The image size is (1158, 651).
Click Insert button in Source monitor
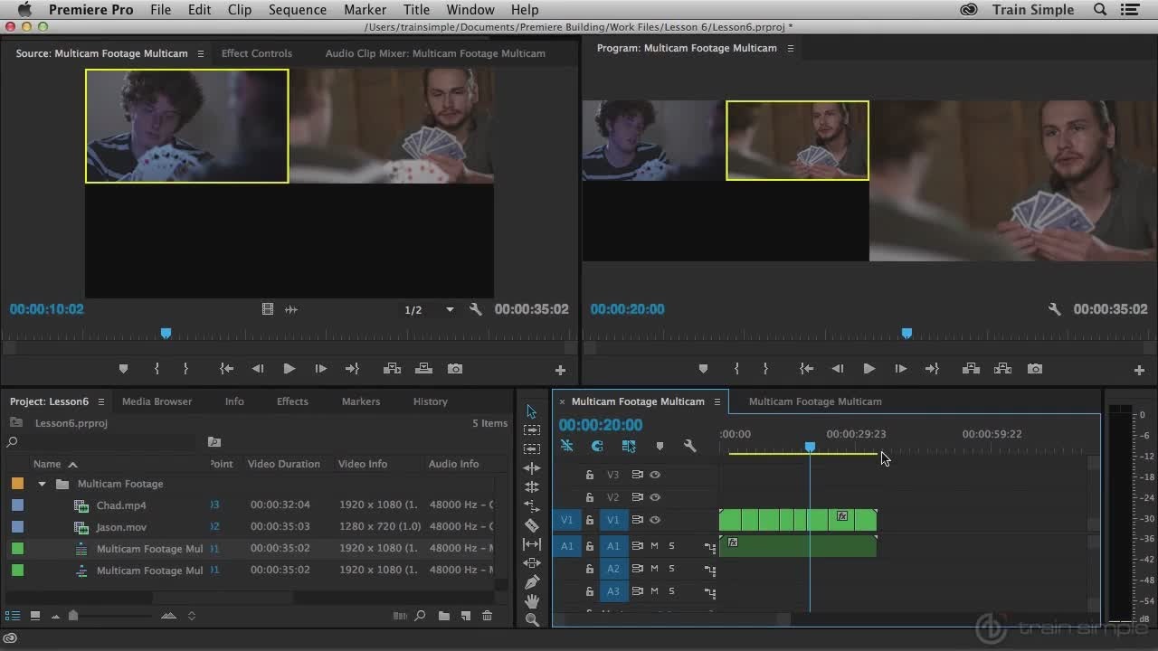tap(392, 369)
